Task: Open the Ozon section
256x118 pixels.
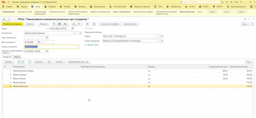Action: pyautogui.click(x=158, y=7)
